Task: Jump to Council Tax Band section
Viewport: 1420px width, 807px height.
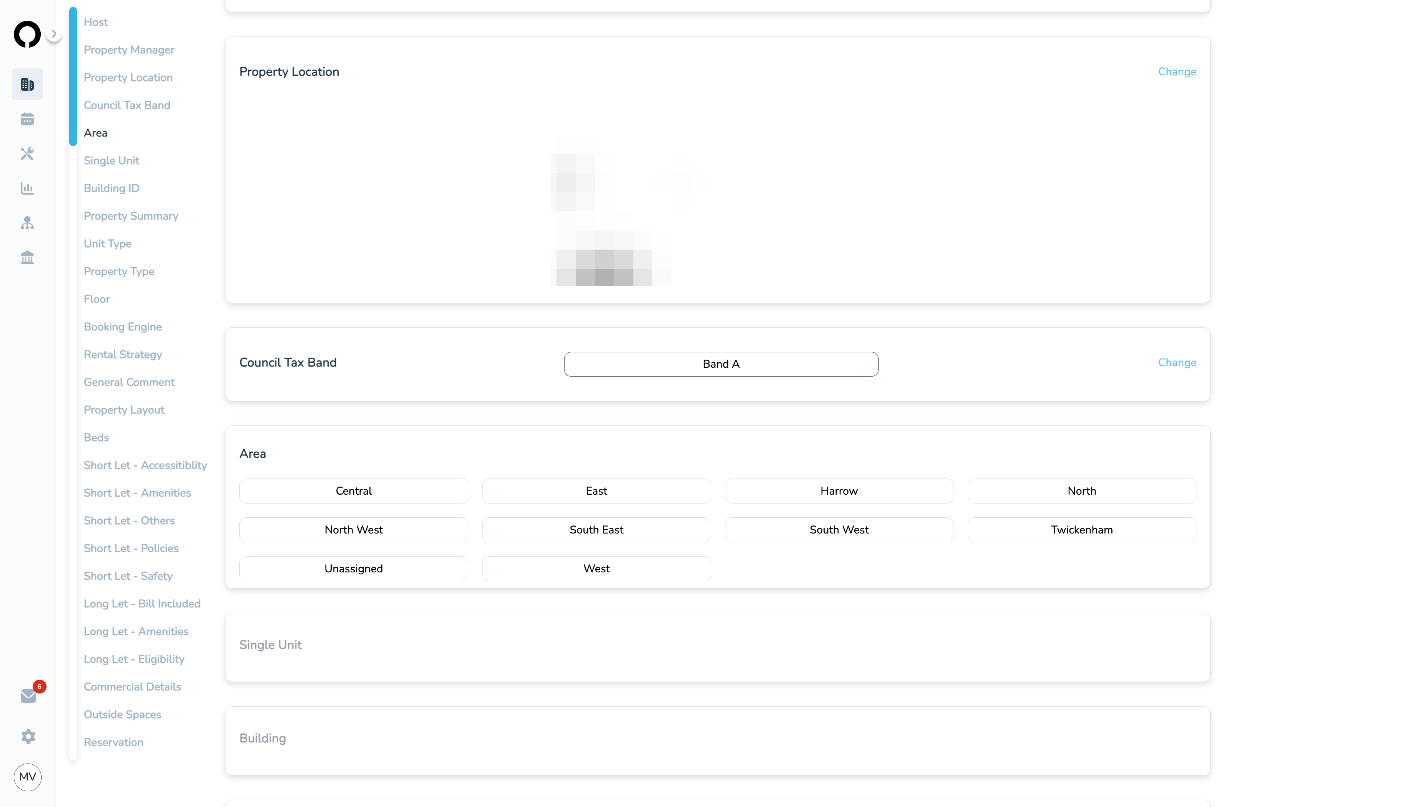Action: click(x=127, y=105)
